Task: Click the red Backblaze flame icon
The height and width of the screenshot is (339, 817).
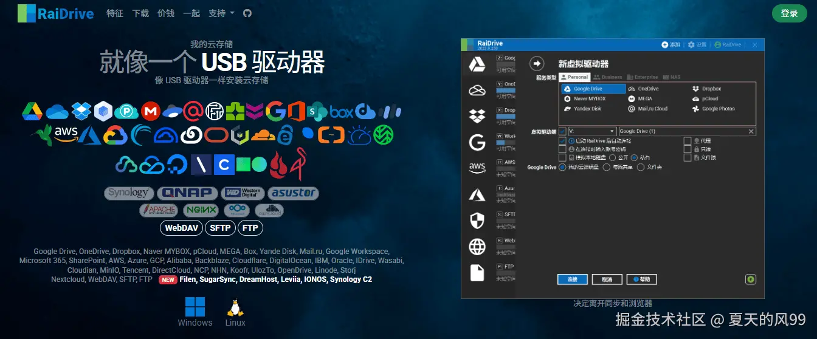Action: pyautogui.click(x=280, y=164)
